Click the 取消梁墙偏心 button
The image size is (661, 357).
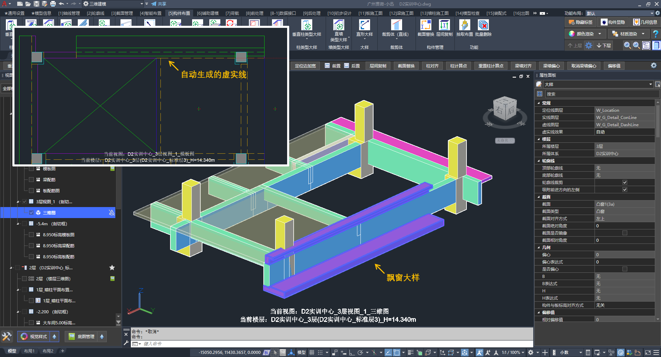(x=584, y=66)
